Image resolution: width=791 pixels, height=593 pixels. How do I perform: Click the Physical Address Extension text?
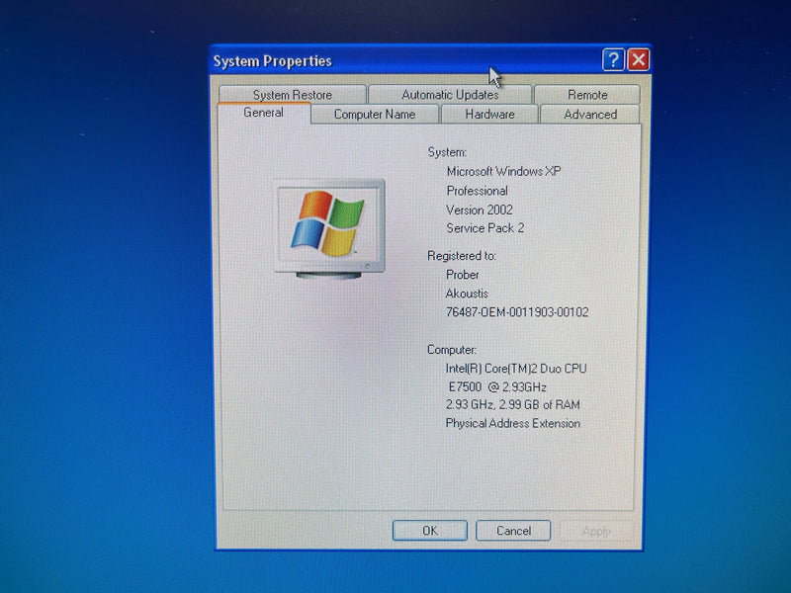512,424
